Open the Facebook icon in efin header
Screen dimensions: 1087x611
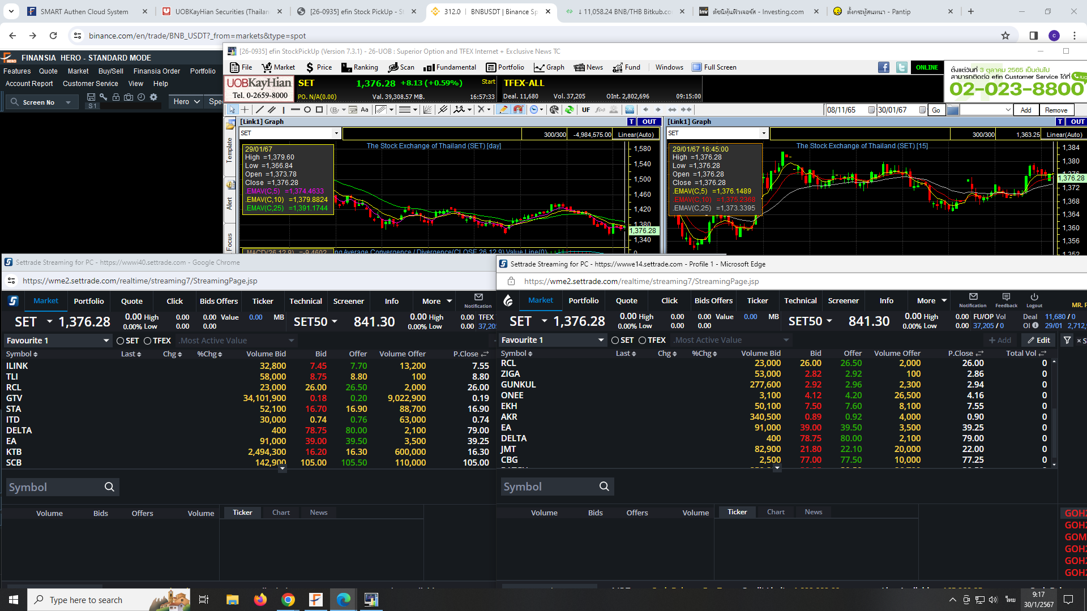pos(884,67)
